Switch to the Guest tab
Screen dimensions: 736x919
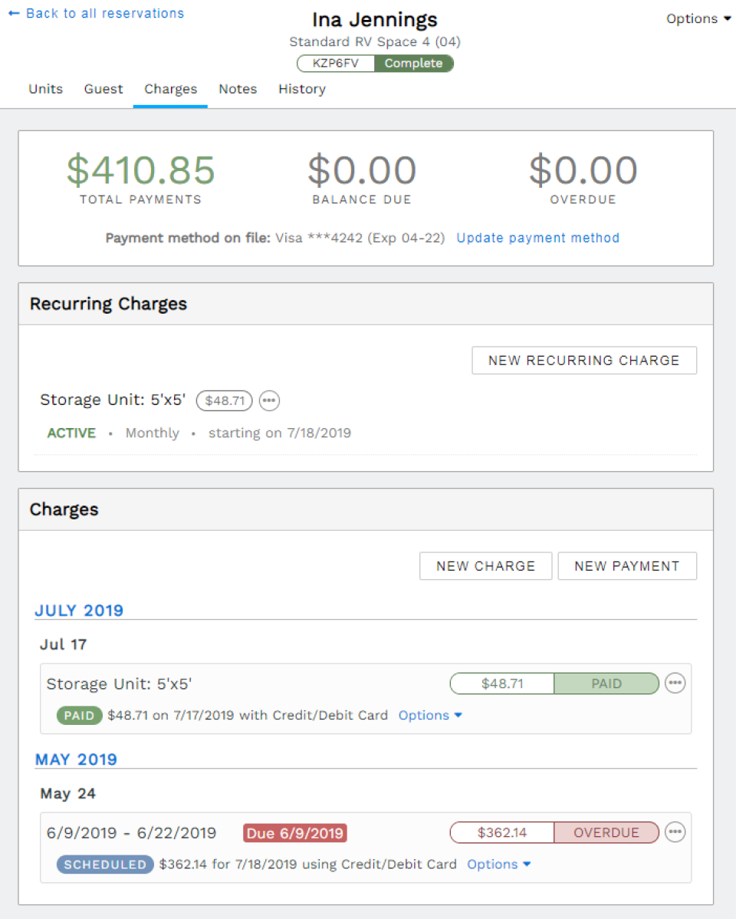(x=103, y=89)
